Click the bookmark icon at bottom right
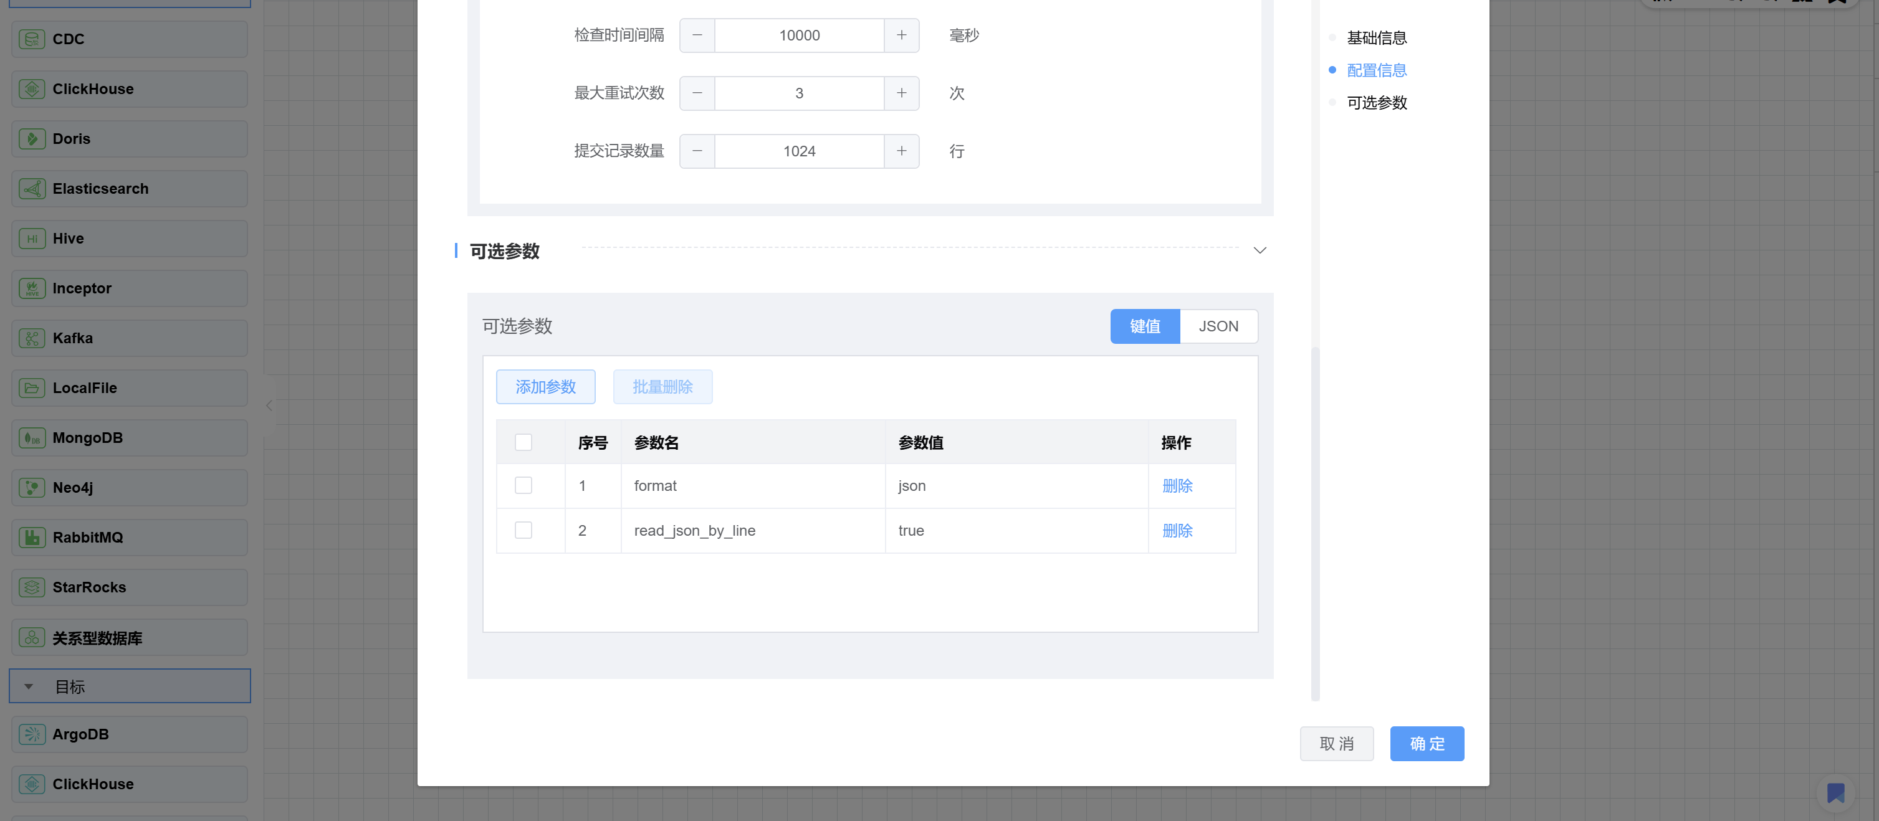Image resolution: width=1879 pixels, height=821 pixels. coord(1835,792)
